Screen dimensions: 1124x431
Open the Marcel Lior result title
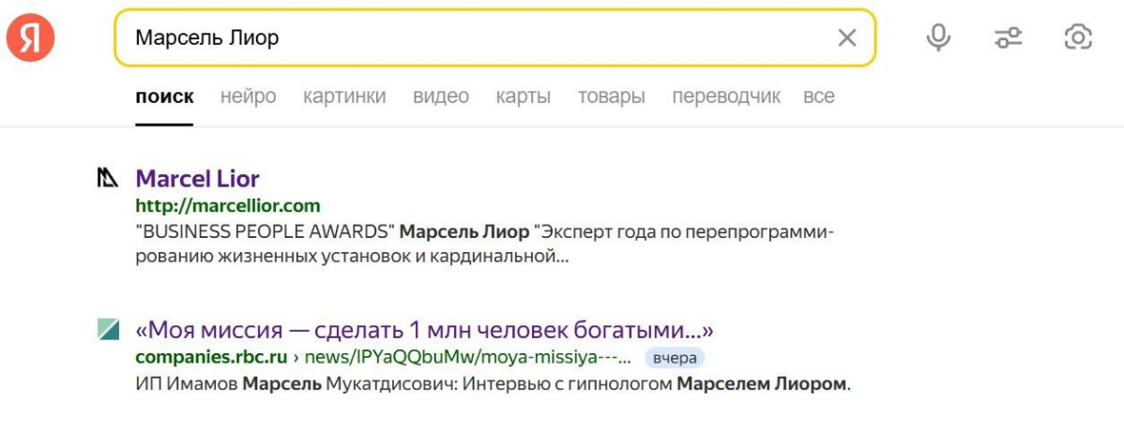197,178
